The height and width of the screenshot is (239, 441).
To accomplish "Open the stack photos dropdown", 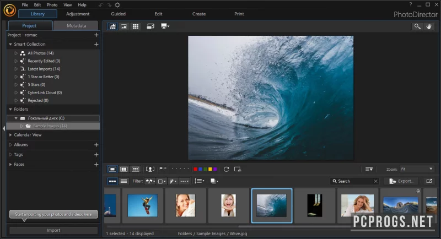I will (x=214, y=181).
